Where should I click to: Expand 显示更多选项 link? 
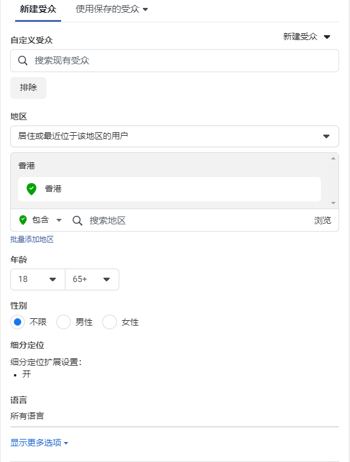39,443
